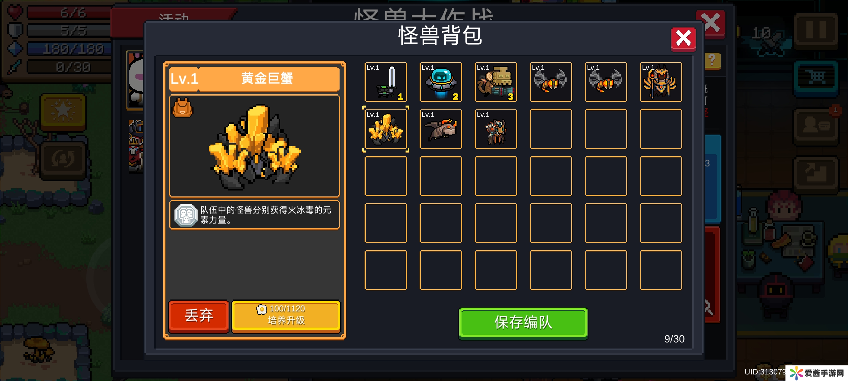
Task: Select the gray dragon-fish monster
Action: 441,129
